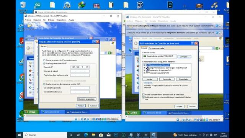Select Obtener una dirección IP automáticamente
The image size is (245, 138).
(x=44, y=60)
